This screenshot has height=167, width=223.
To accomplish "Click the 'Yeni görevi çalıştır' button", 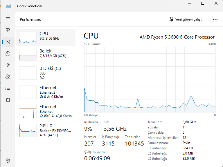I will (x=186, y=19).
